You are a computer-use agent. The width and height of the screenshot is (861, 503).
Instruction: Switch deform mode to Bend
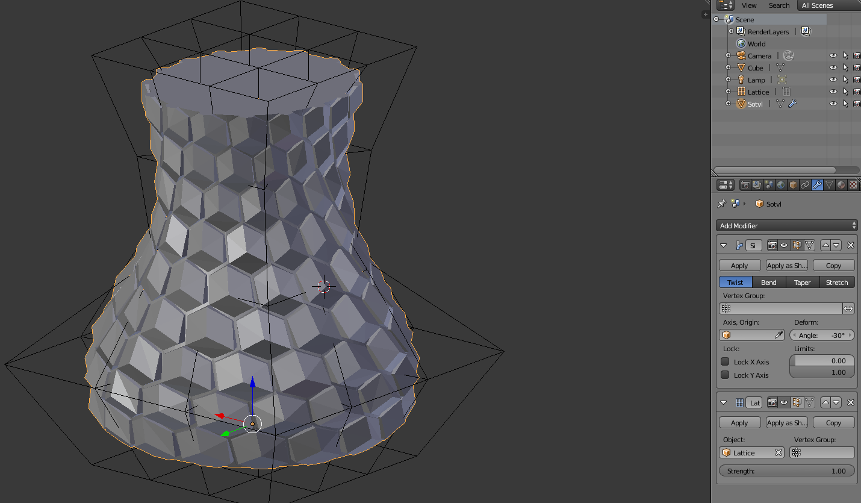[768, 283]
